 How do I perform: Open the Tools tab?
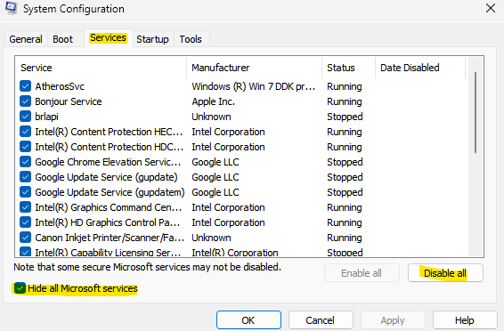[191, 39]
